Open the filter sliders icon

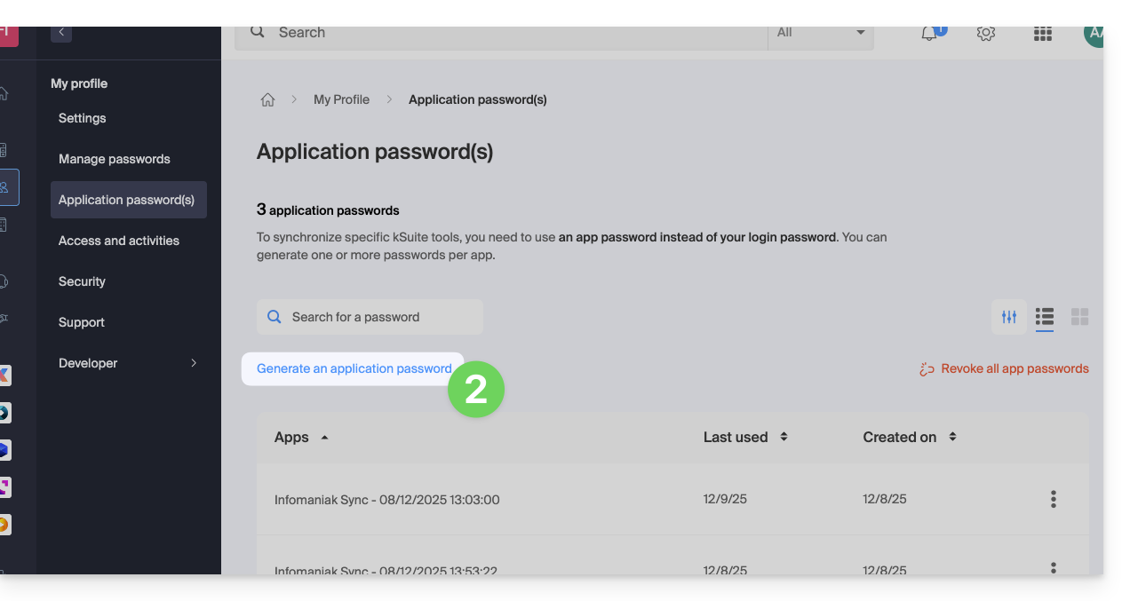(x=1009, y=317)
